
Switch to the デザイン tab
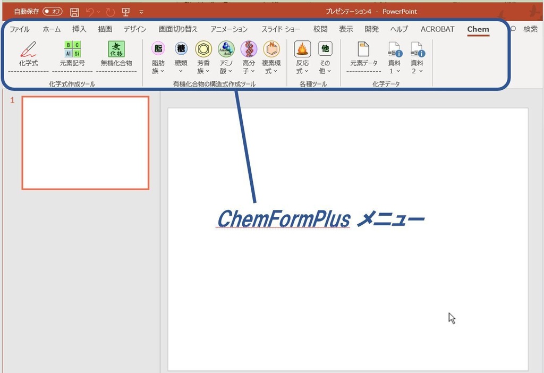click(135, 29)
